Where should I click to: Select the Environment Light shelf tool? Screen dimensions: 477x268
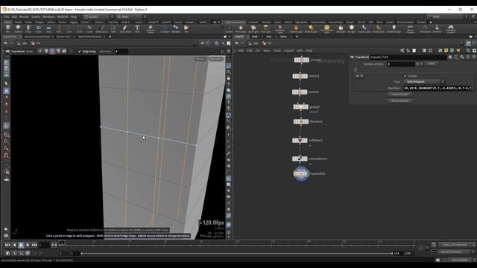326,29
